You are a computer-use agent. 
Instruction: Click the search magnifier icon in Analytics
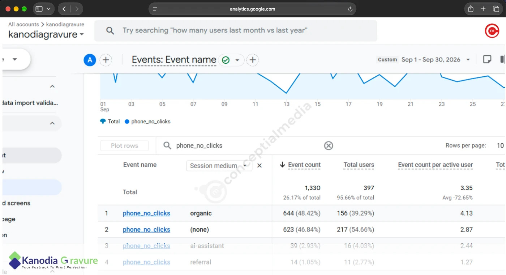pos(110,30)
